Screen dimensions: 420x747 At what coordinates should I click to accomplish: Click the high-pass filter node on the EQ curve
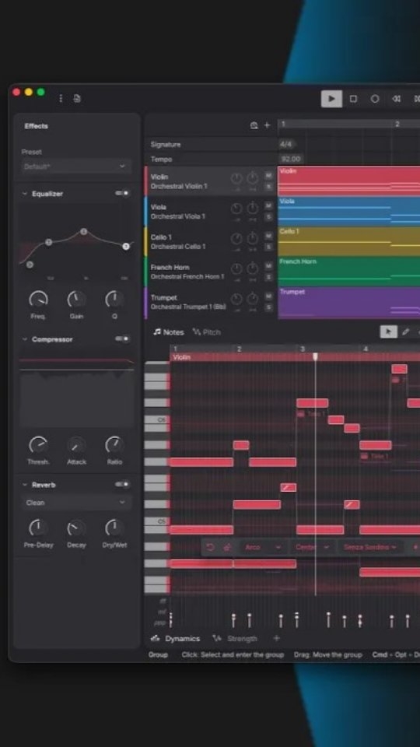coord(30,265)
